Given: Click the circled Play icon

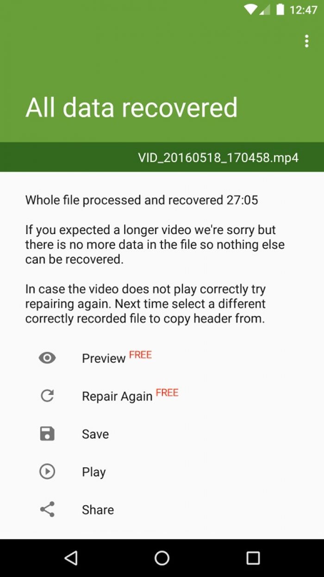Looking at the screenshot, I should click(47, 472).
